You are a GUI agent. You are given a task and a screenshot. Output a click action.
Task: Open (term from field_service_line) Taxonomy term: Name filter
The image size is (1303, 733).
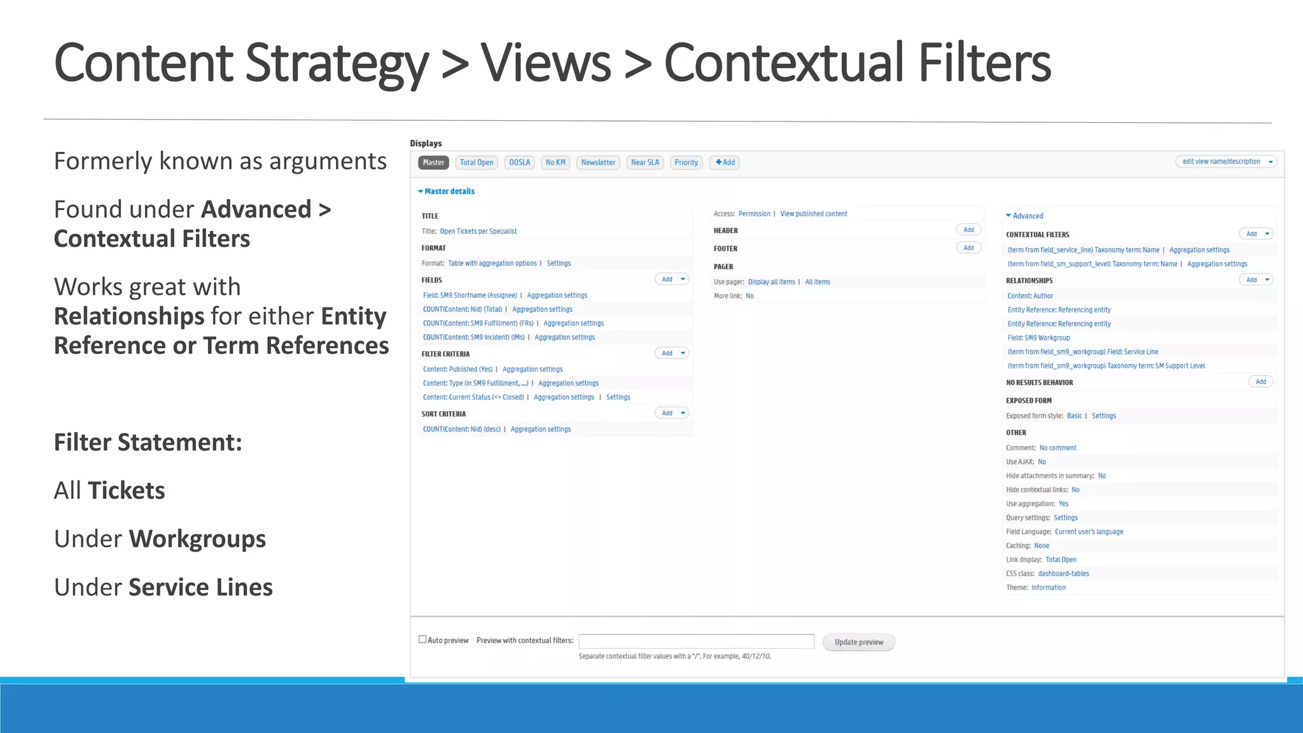coord(1083,250)
